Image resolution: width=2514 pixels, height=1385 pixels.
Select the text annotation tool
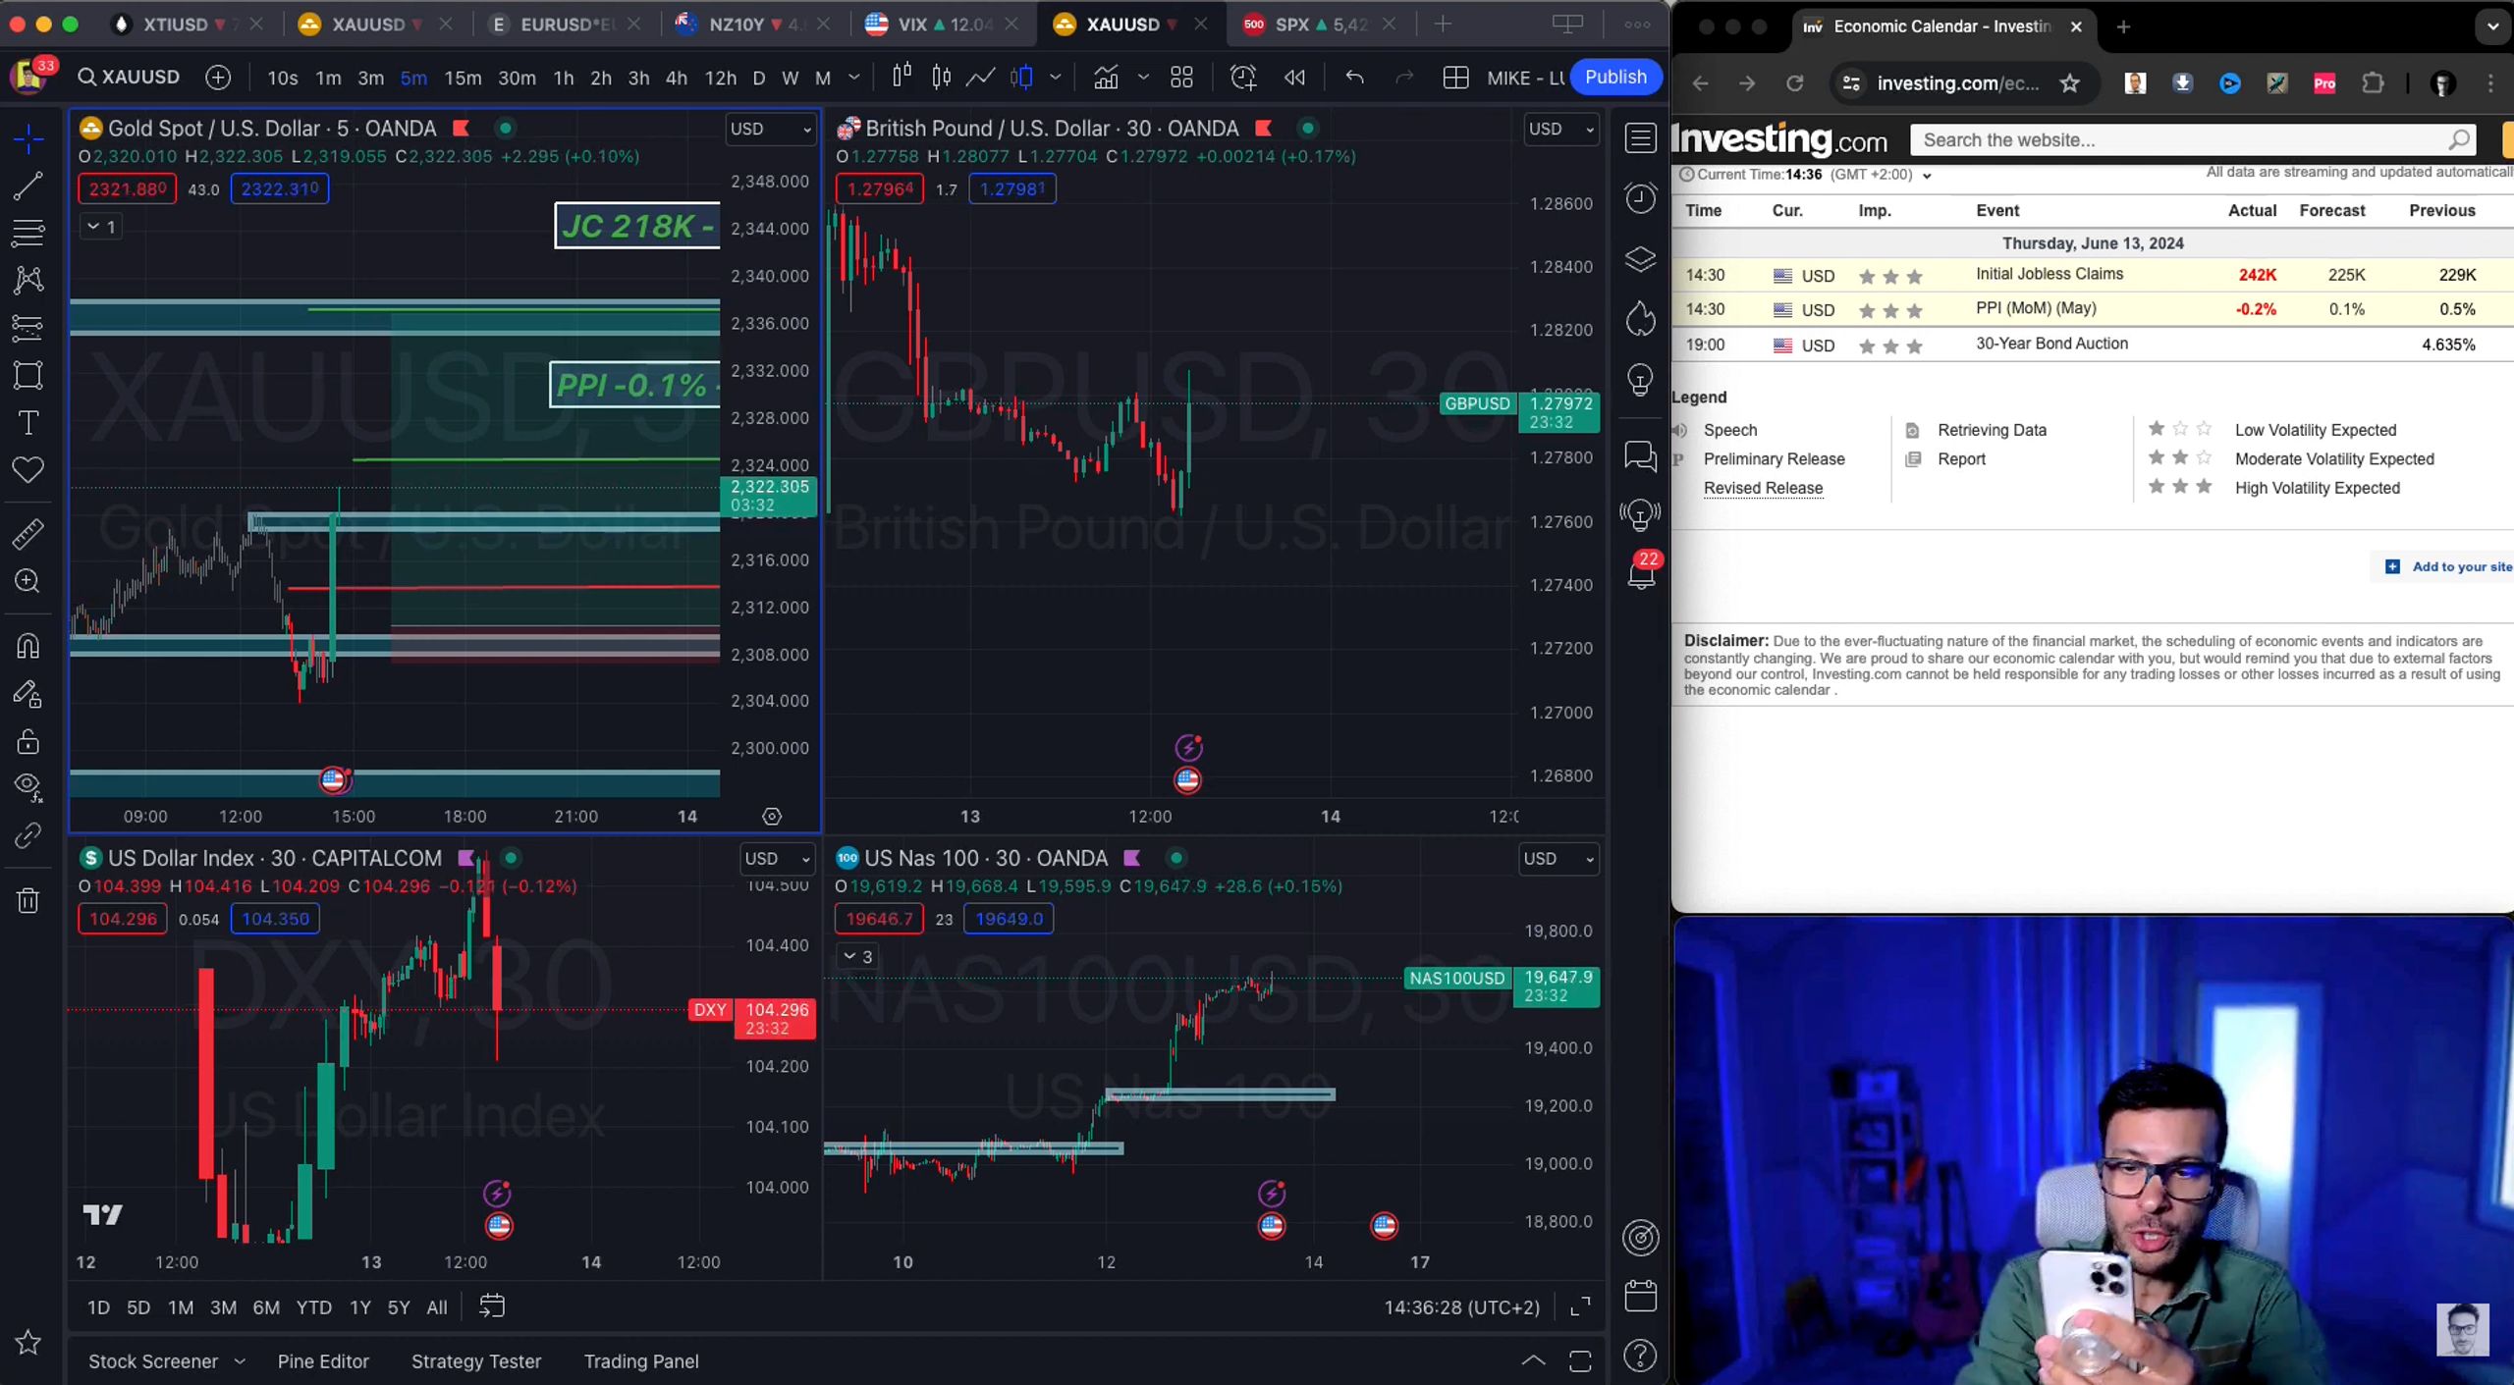[28, 423]
